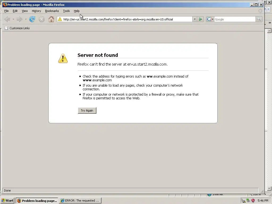Viewport: 272px width, 204px height.
Task: Go forward with the Forward arrow
Action: pos(19,19)
